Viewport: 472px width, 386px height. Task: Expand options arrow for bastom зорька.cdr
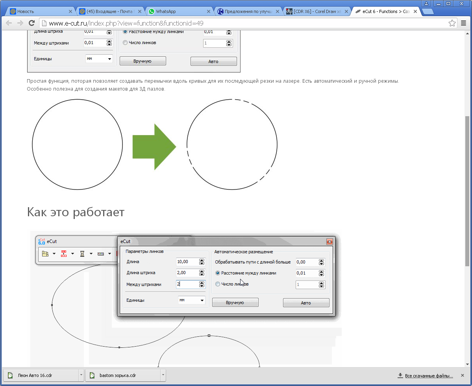[x=163, y=375]
